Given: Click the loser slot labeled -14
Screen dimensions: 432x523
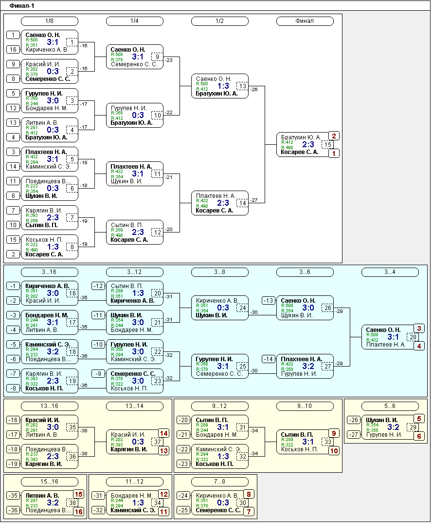Looking at the screenshot, I should pos(269,359).
